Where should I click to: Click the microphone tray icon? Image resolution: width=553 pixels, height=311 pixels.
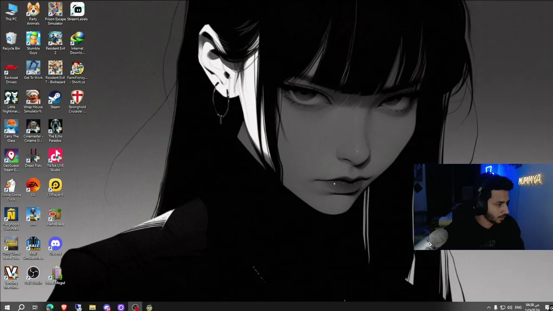coord(496,308)
